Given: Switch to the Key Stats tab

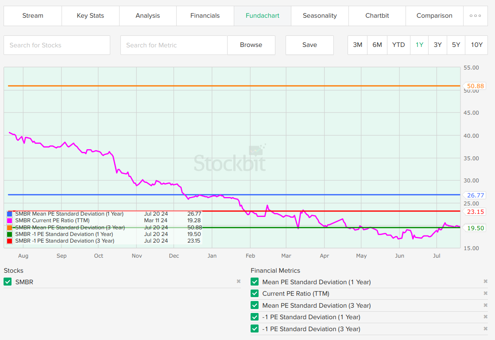Looking at the screenshot, I should [x=90, y=15].
